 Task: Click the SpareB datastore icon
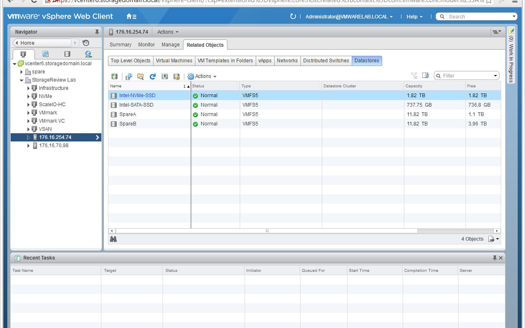[114, 124]
